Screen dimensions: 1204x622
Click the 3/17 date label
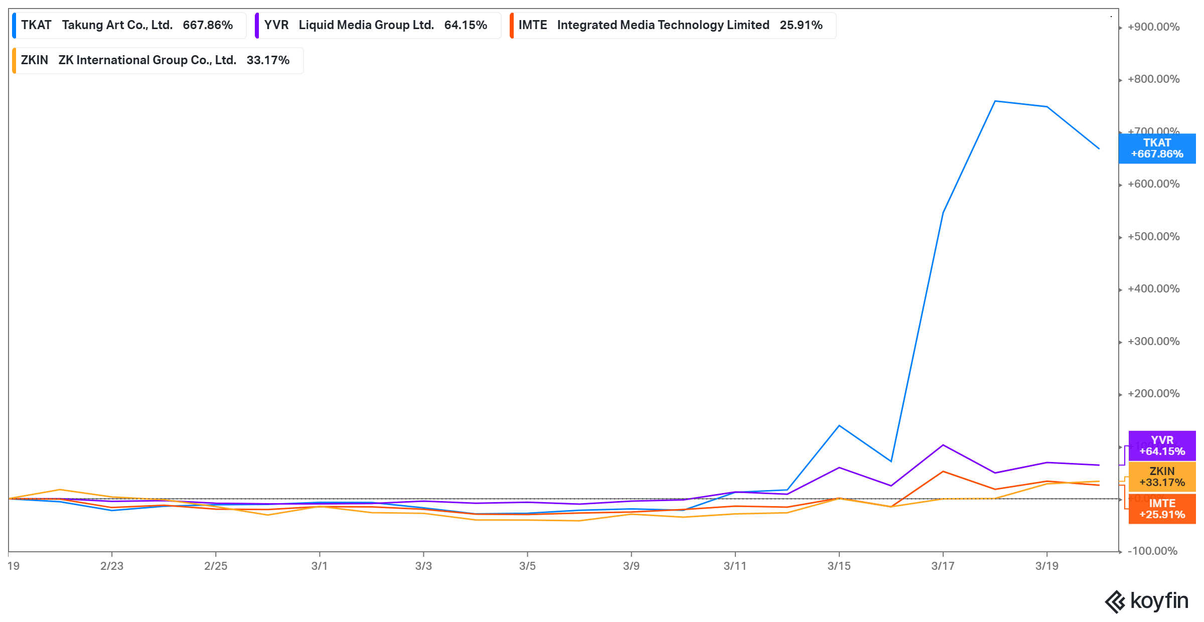(x=943, y=566)
